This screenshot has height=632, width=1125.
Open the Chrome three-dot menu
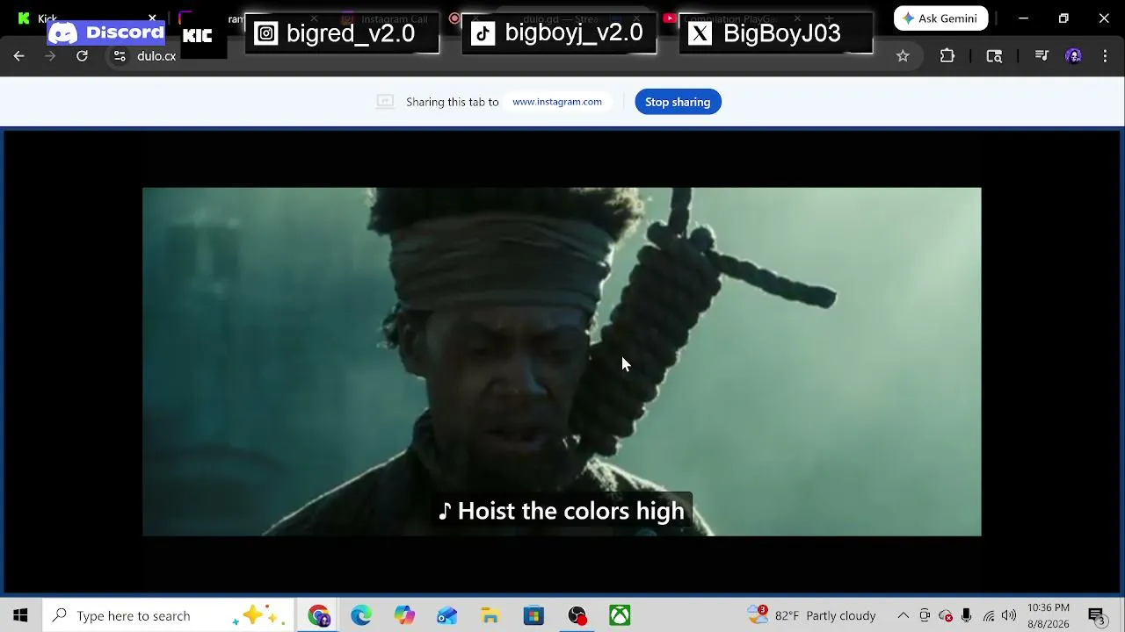tap(1105, 56)
